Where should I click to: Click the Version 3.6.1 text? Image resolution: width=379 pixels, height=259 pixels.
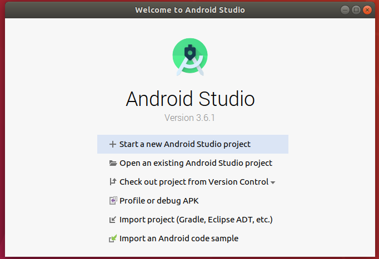(189, 118)
